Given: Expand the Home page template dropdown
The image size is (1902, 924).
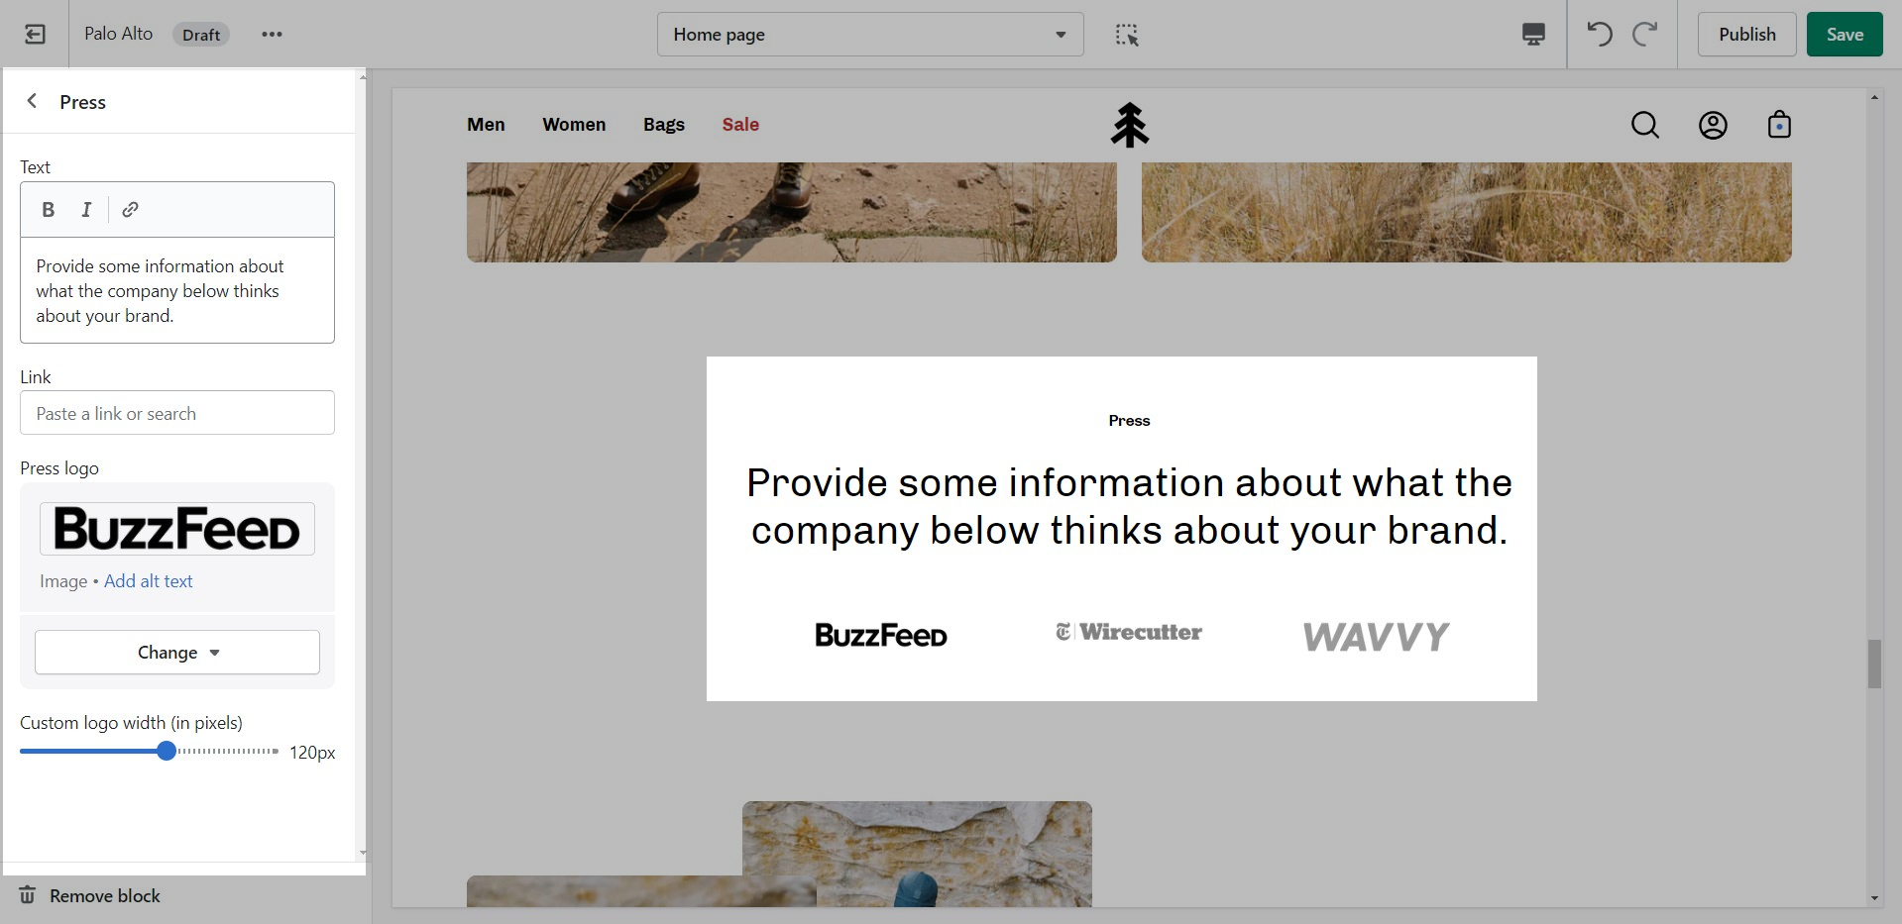Looking at the screenshot, I should [x=869, y=35].
